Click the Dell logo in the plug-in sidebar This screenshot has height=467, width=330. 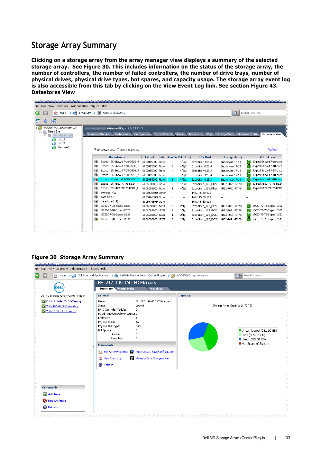tap(59, 287)
